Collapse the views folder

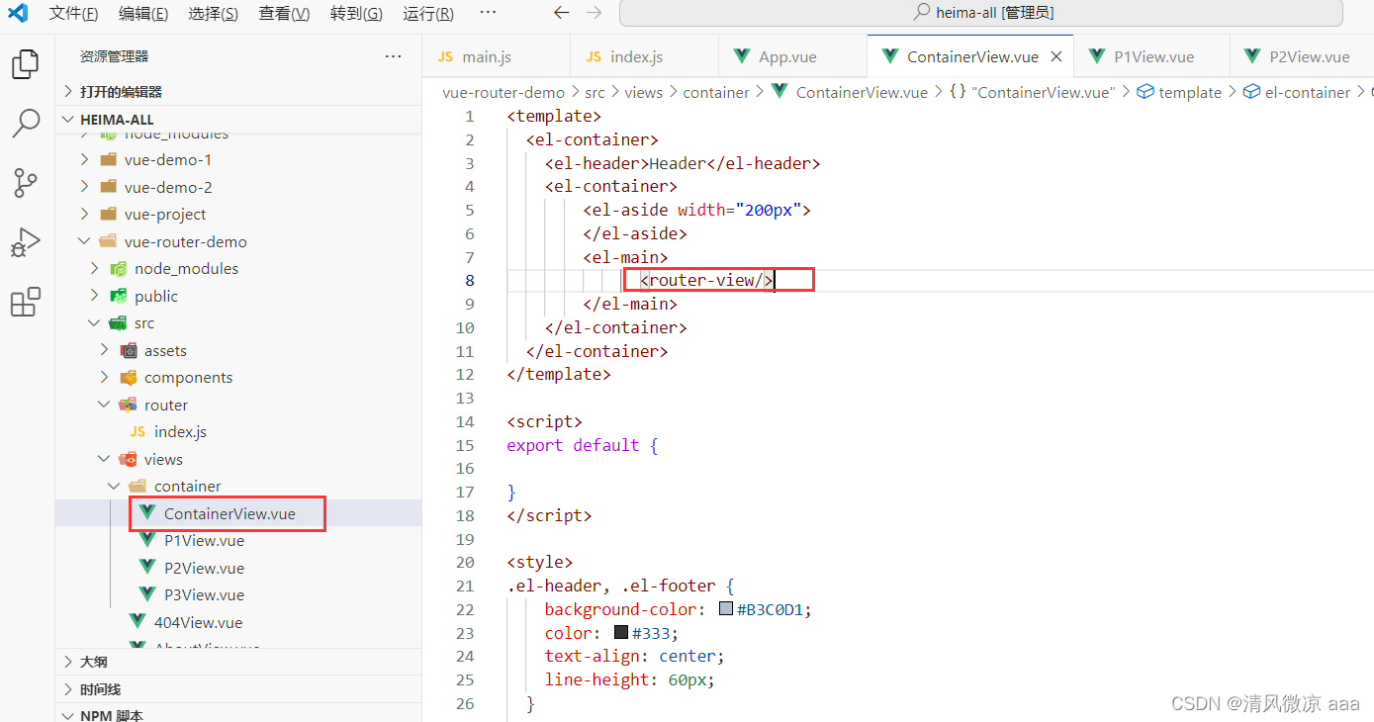point(104,459)
